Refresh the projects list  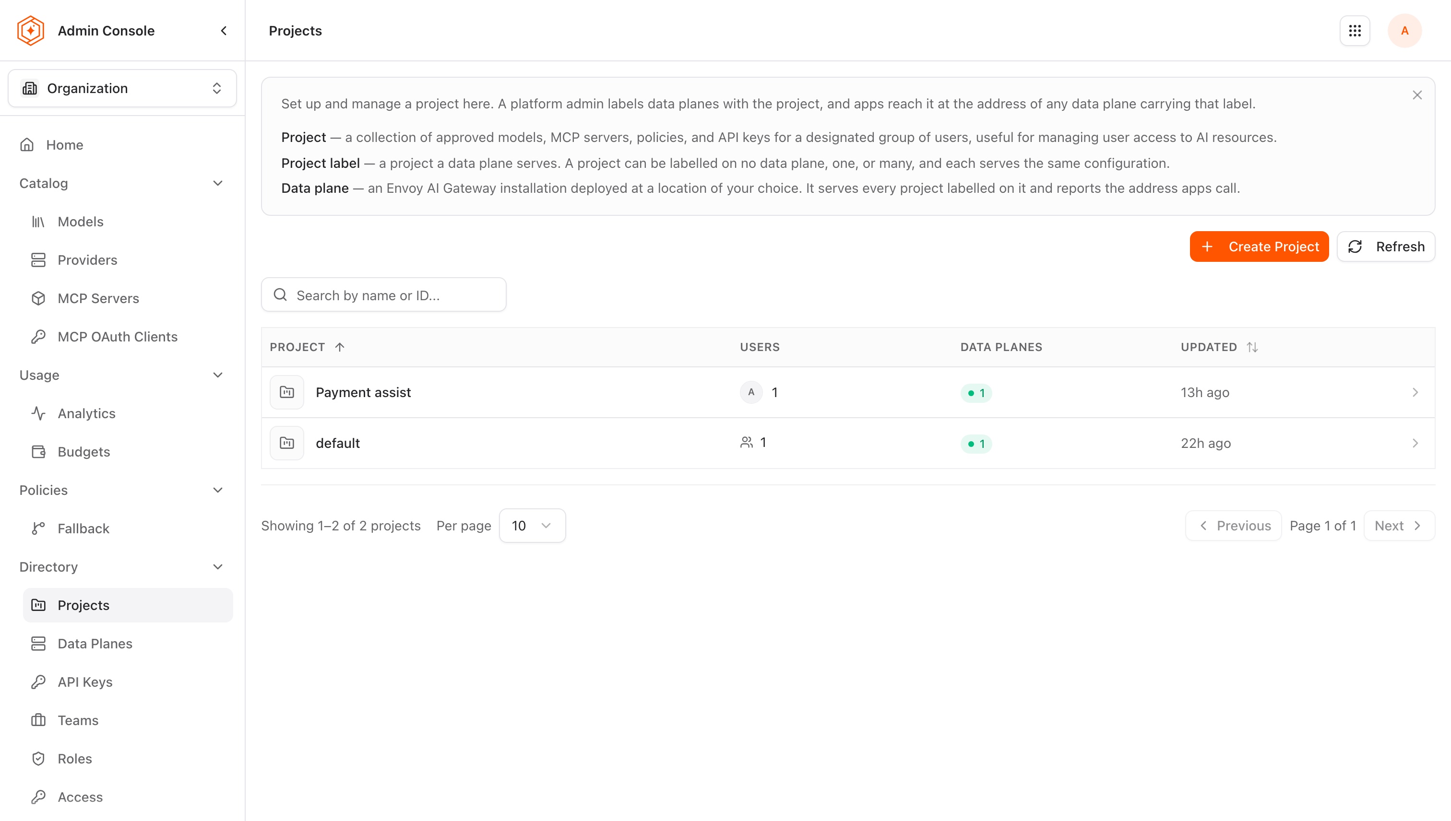coord(1386,246)
